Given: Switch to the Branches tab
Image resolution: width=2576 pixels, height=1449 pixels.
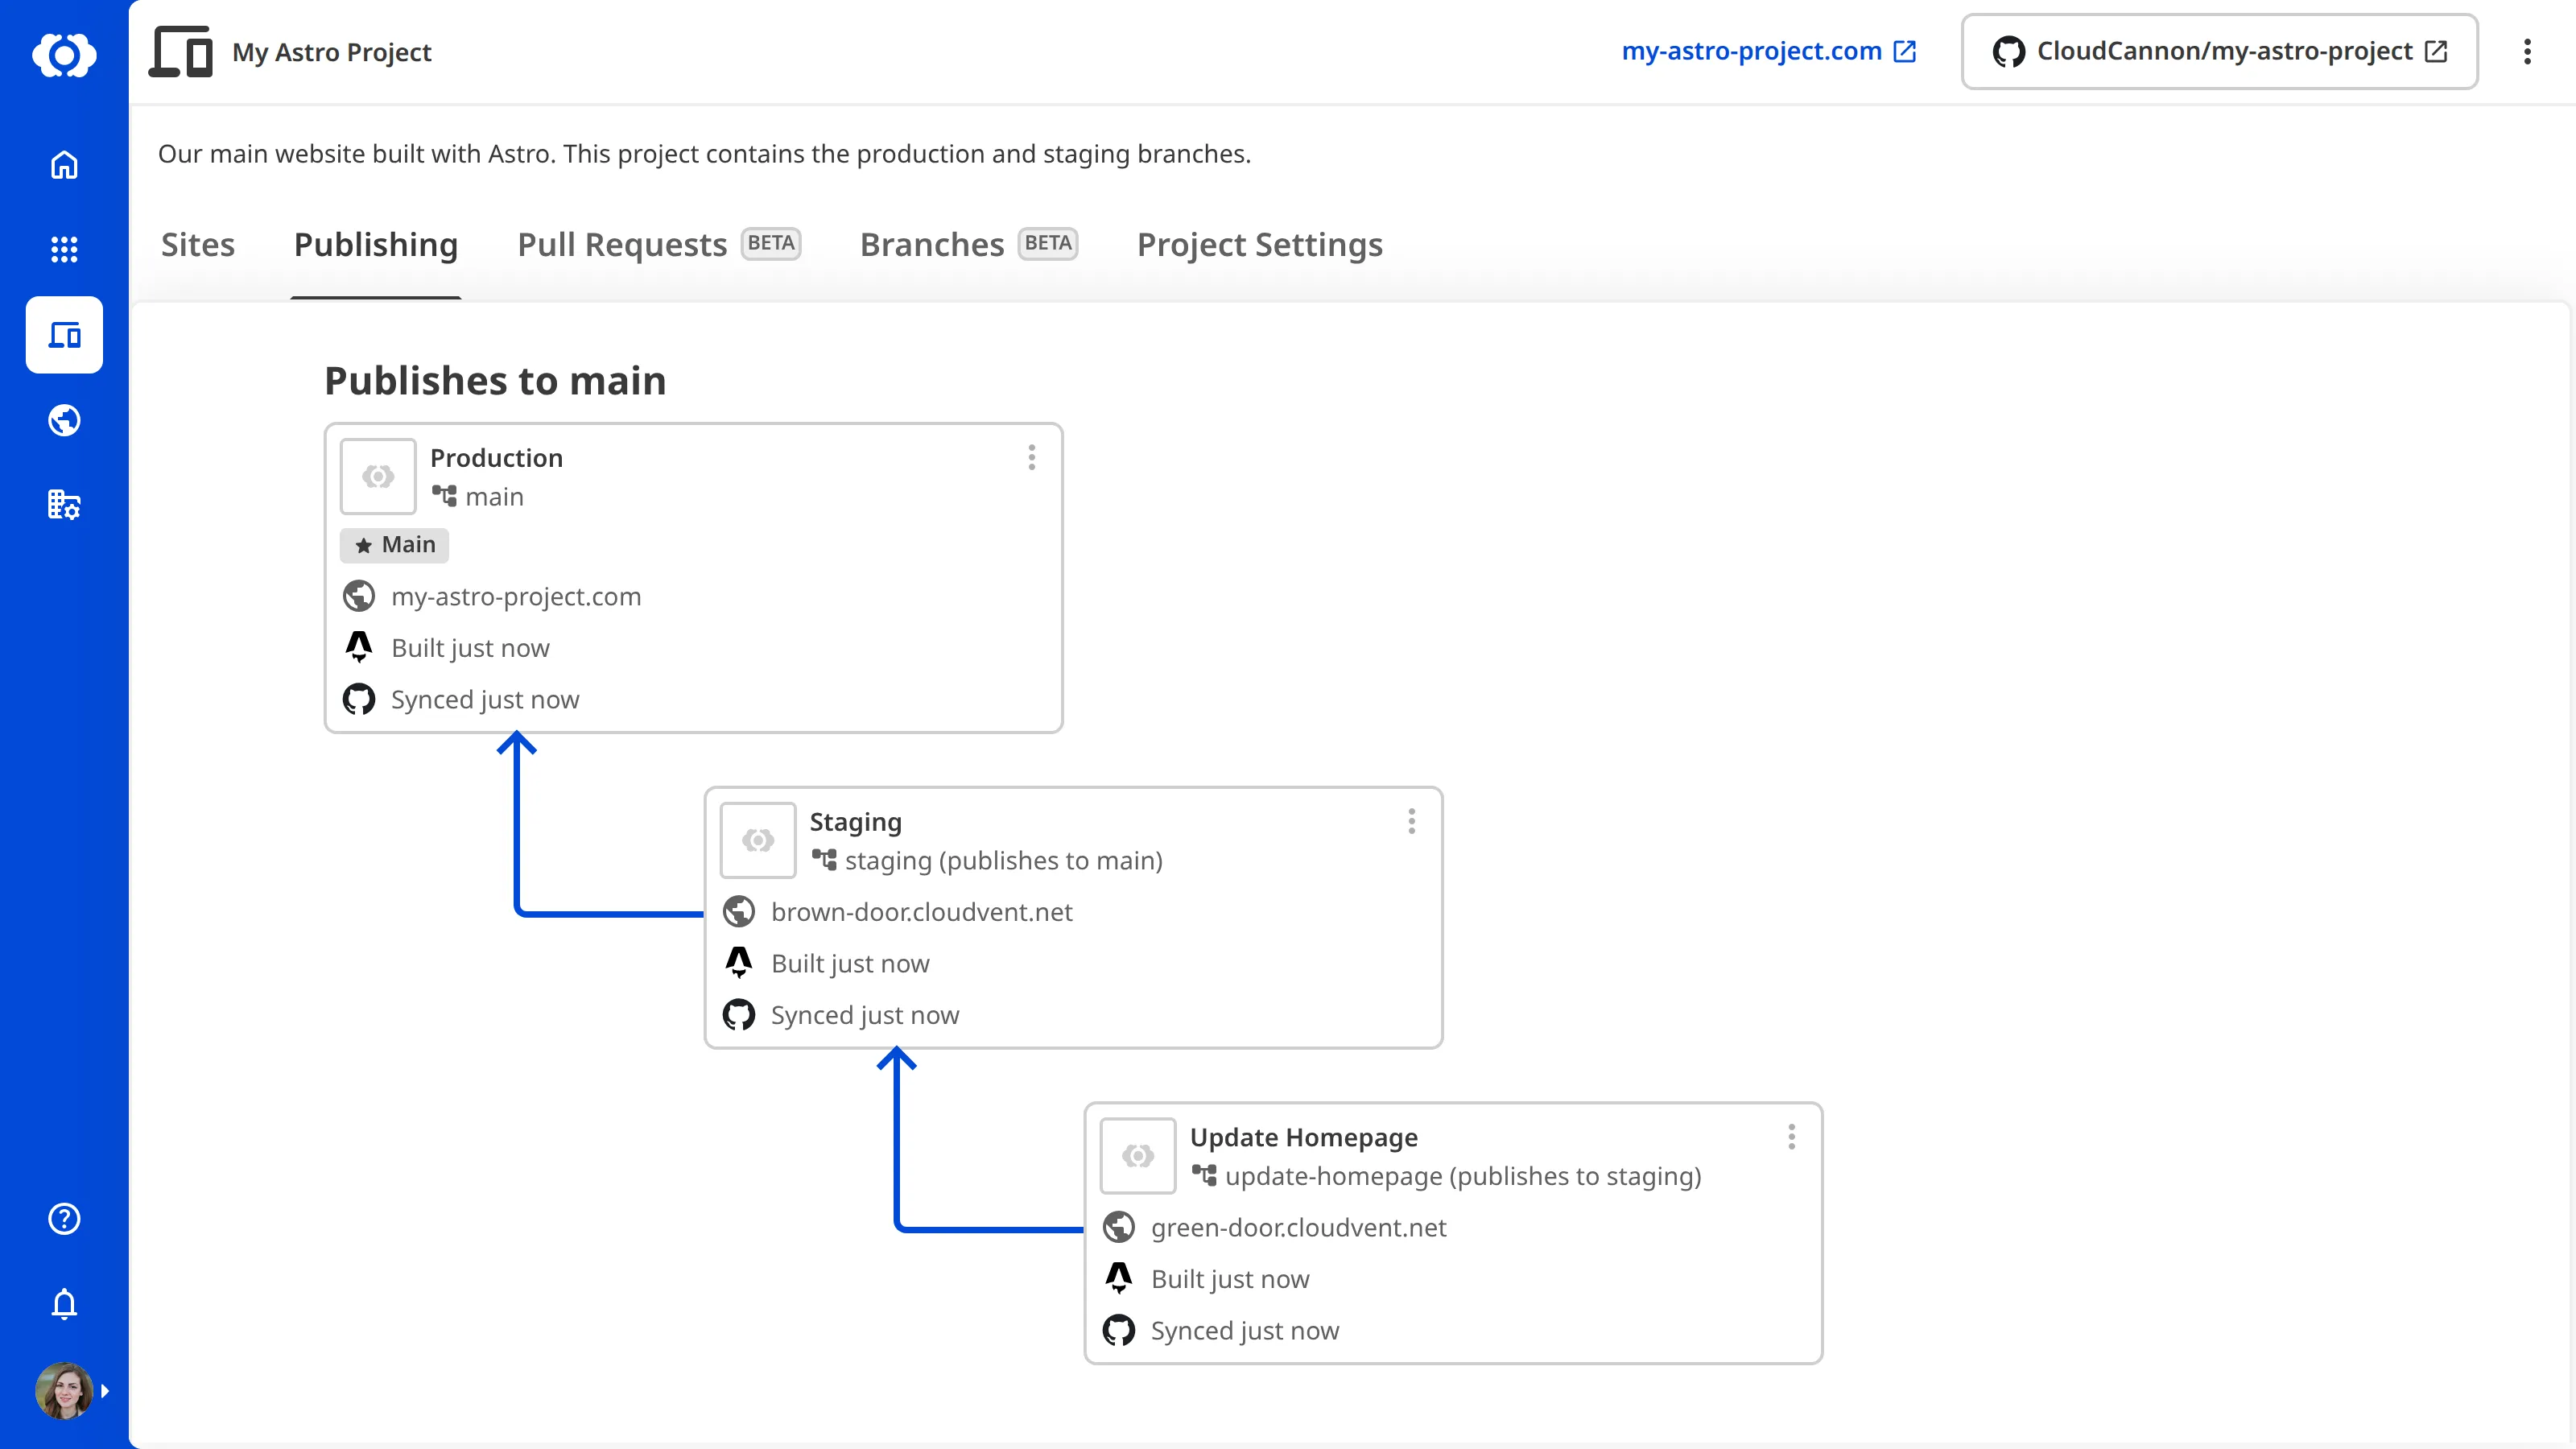Looking at the screenshot, I should (x=968, y=245).
